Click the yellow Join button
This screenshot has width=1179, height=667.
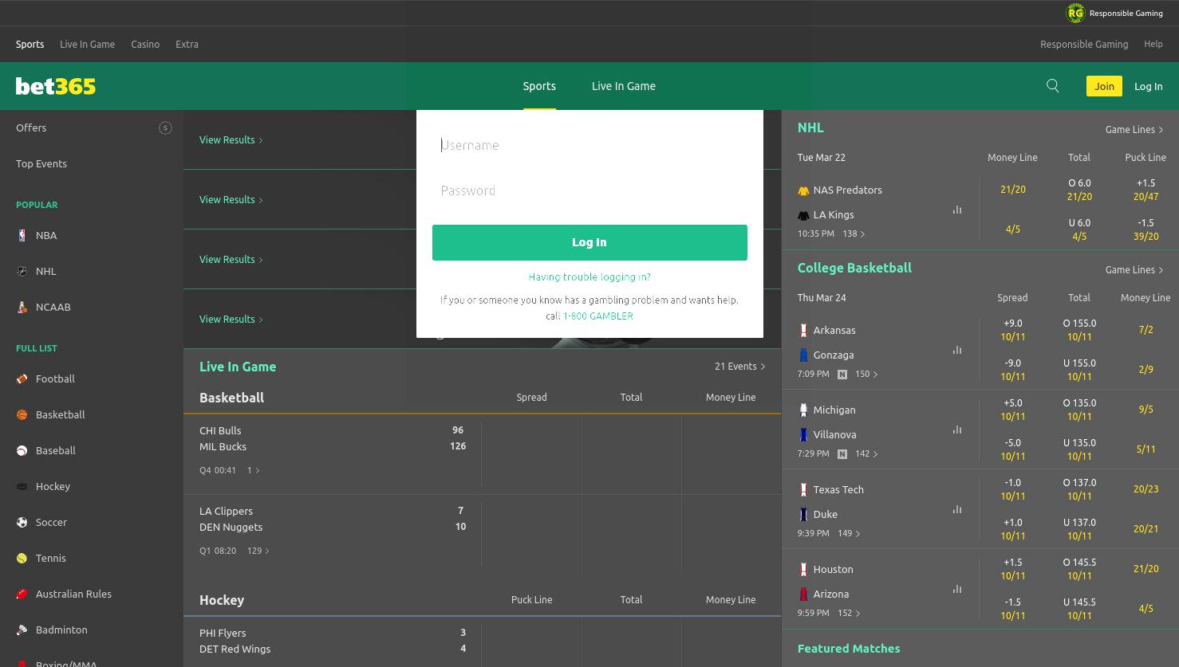pos(1104,86)
